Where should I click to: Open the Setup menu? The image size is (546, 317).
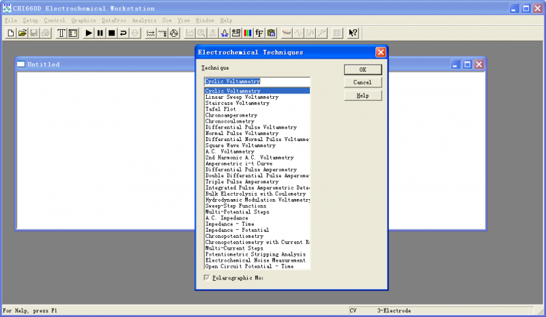point(30,20)
